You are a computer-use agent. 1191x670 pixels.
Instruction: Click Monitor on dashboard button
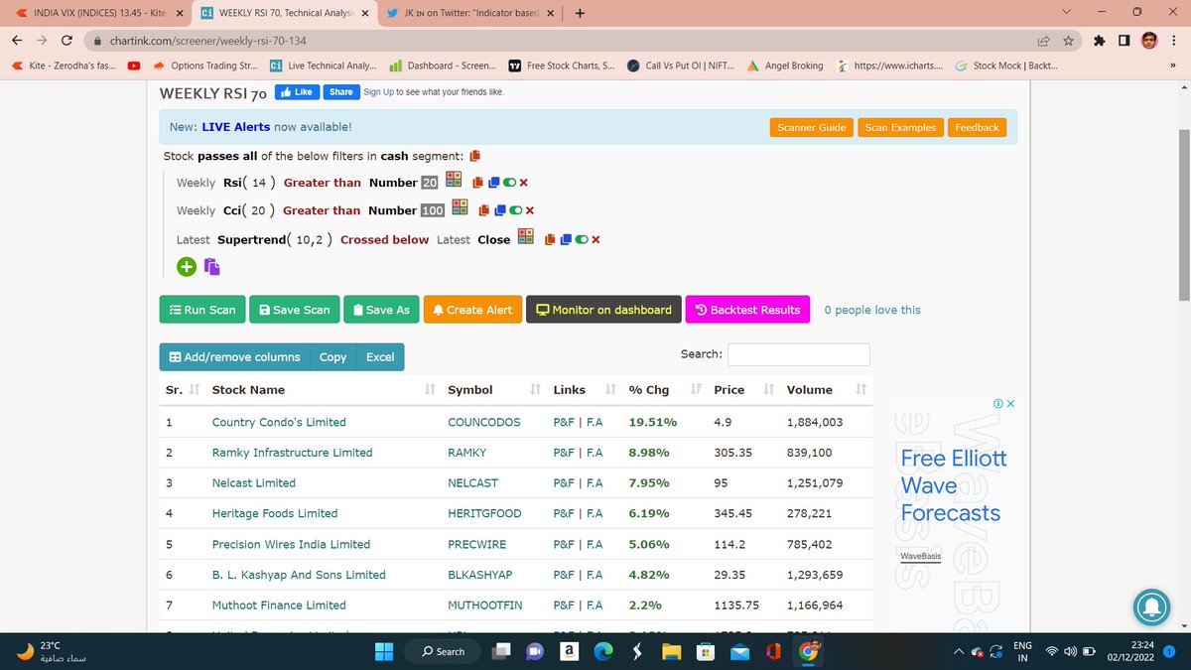(x=603, y=310)
